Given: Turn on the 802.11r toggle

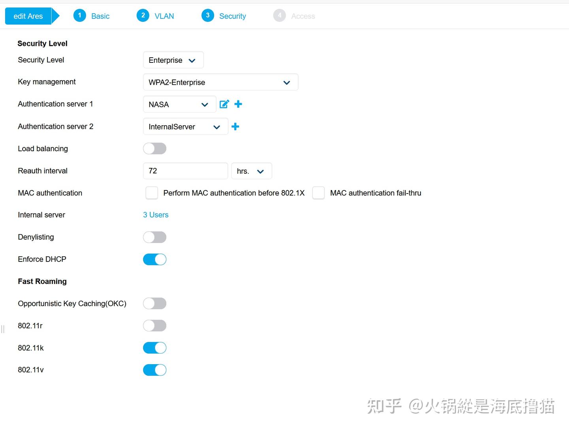Looking at the screenshot, I should tap(154, 326).
